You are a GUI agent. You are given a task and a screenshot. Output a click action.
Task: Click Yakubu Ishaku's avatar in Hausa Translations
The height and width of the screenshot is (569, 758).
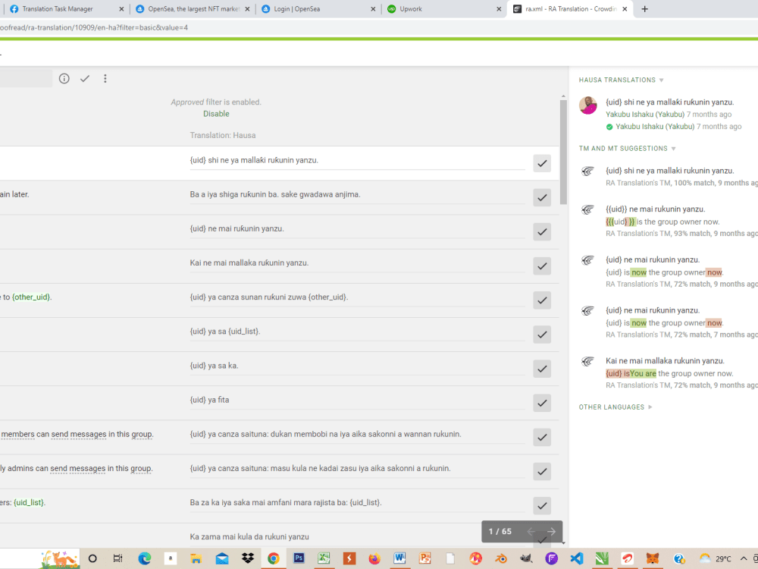tap(588, 105)
